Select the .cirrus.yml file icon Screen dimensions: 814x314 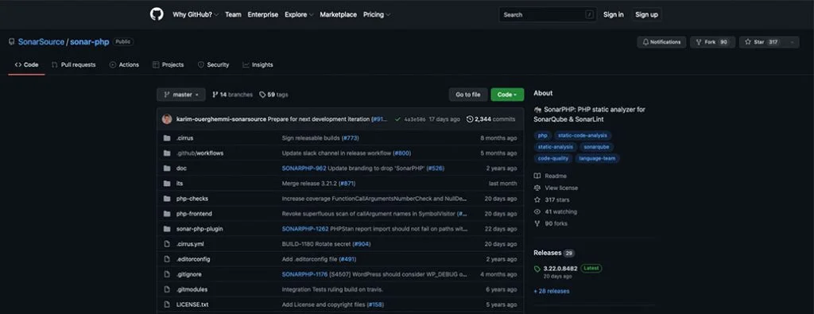(167, 244)
